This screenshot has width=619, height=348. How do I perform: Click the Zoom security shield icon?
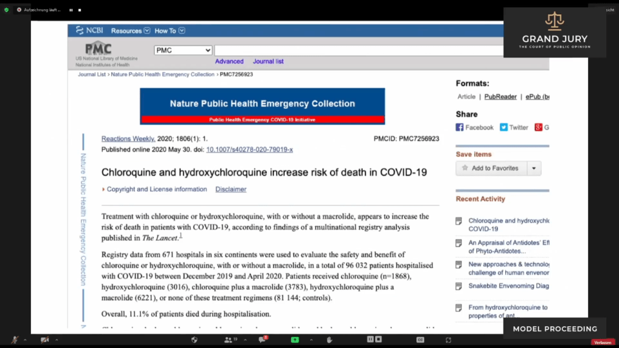(x=194, y=340)
